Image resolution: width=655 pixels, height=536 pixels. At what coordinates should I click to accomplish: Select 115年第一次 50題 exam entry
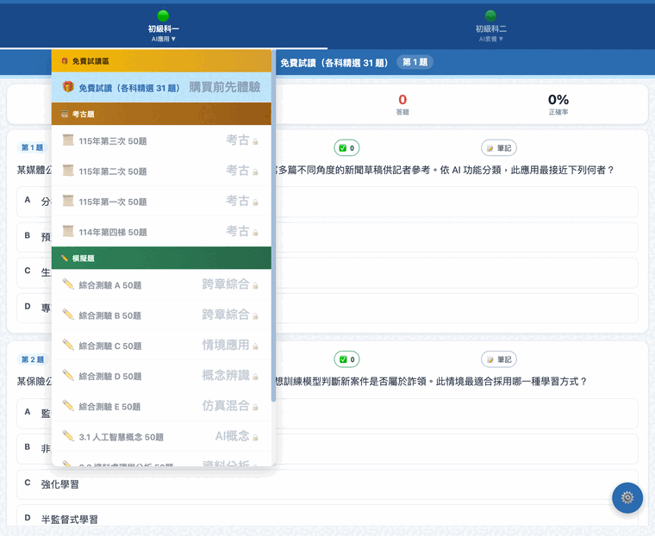[x=161, y=202]
